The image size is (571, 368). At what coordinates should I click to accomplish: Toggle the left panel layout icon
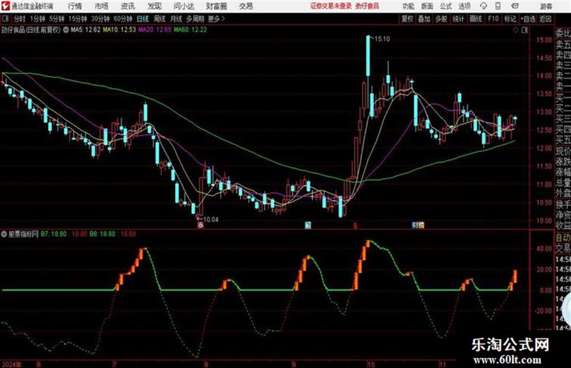[x=5, y=19]
